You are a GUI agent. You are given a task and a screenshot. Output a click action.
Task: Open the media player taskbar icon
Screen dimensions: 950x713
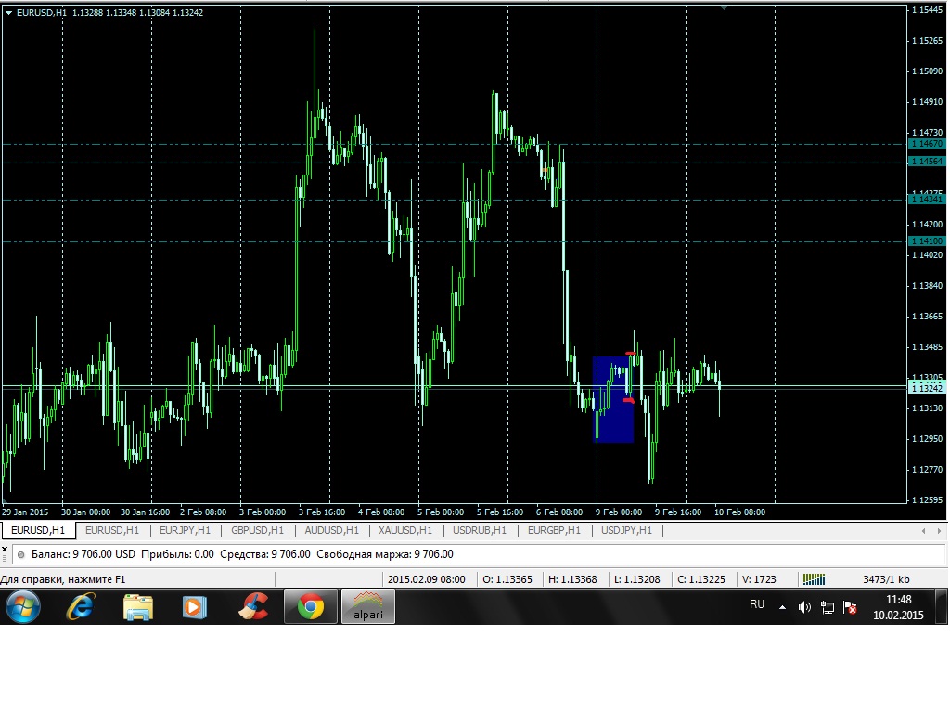[x=195, y=606]
